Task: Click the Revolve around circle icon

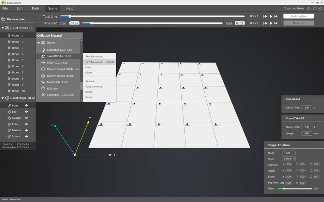Action: click(43, 69)
